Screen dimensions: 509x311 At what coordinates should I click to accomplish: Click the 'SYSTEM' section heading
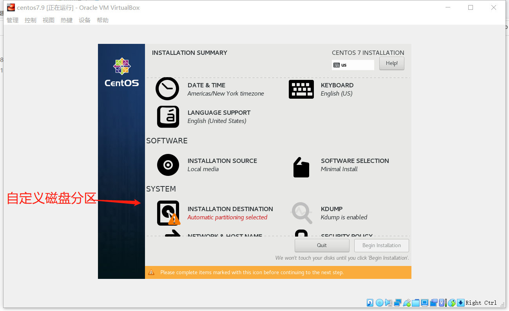(x=161, y=189)
